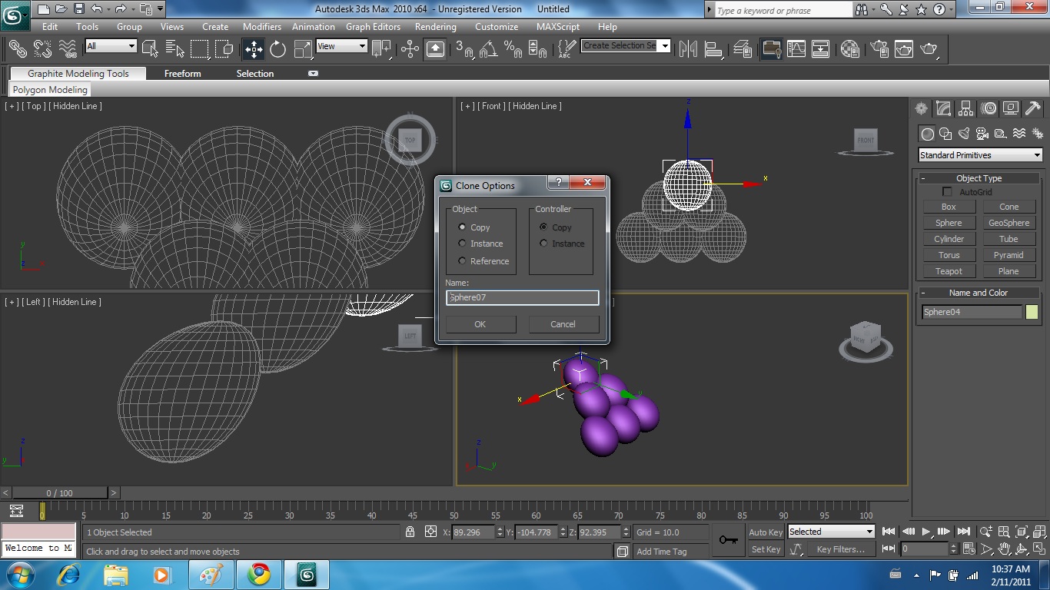
Task: Open the View coordinate system dropdown
Action: (341, 46)
